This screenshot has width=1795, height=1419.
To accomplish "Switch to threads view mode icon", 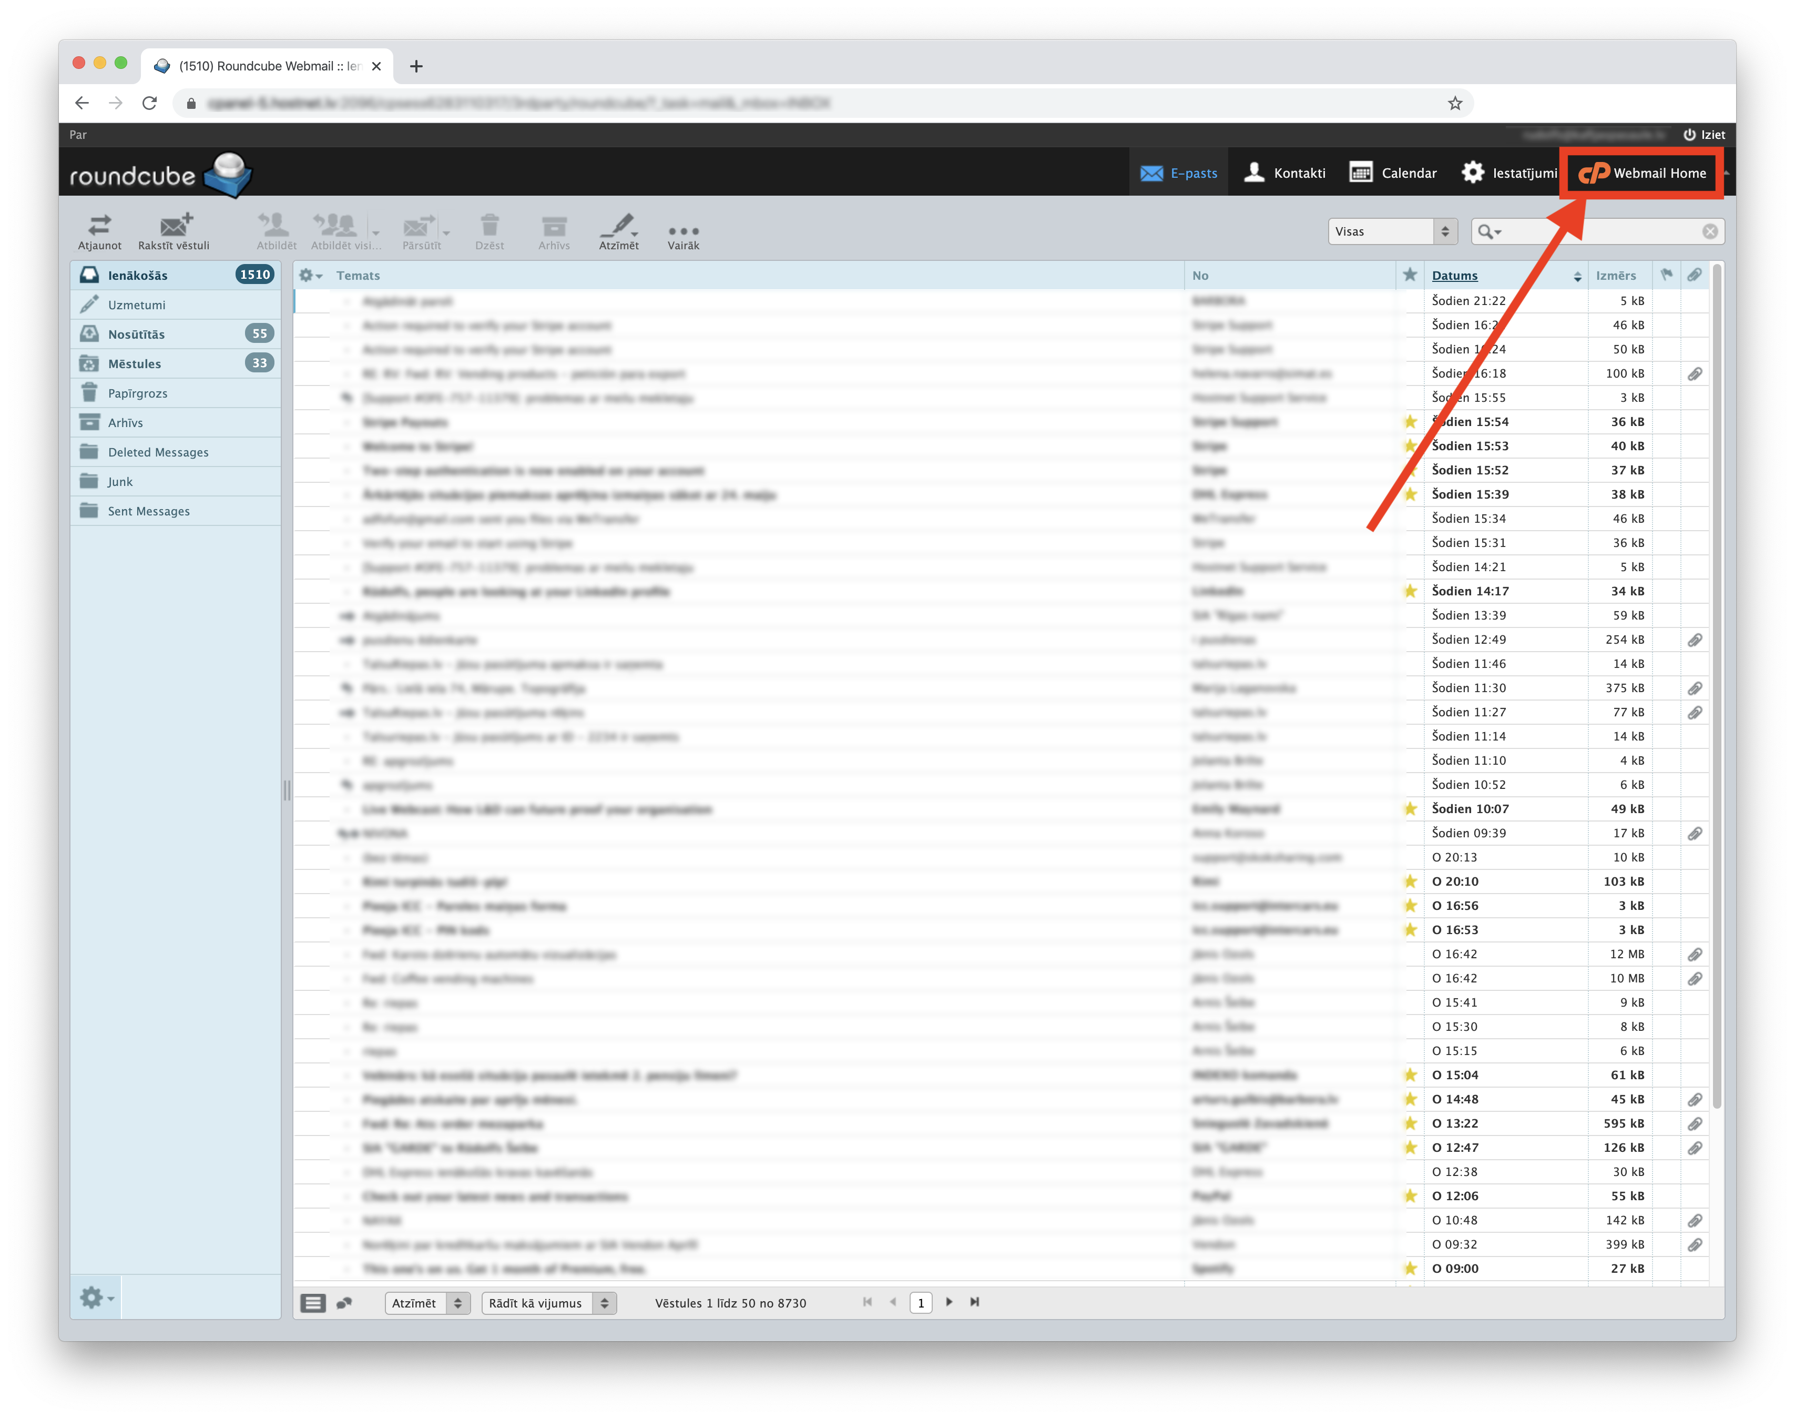I will [x=344, y=1303].
